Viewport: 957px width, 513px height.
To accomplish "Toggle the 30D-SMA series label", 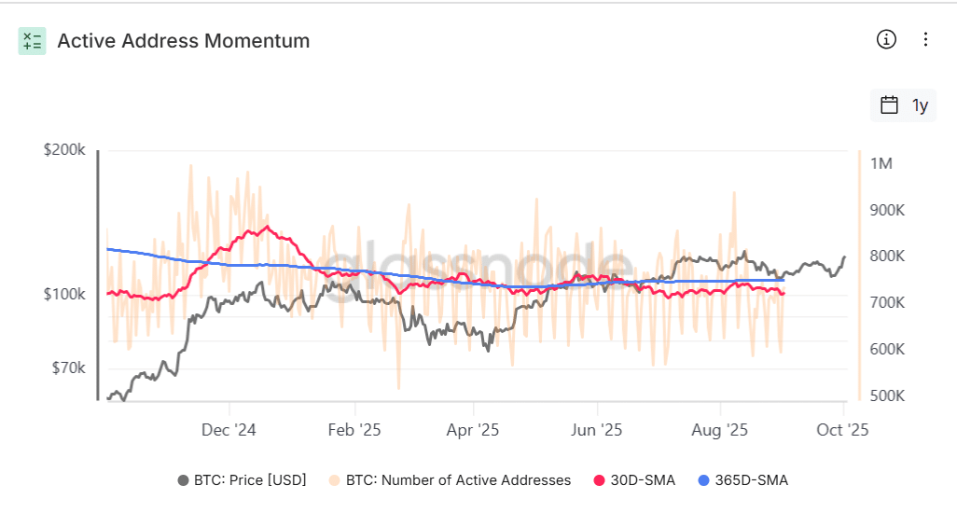I will click(645, 480).
